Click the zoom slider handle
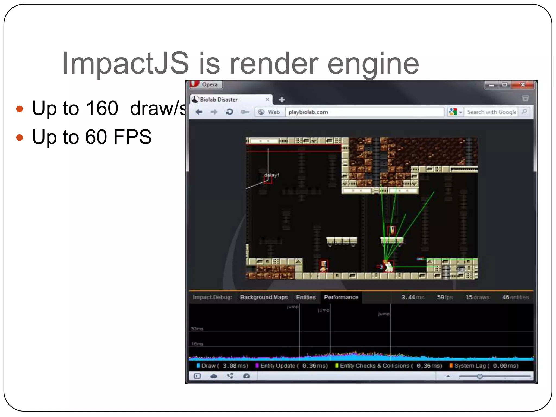This screenshot has width=556, height=417. [480, 376]
